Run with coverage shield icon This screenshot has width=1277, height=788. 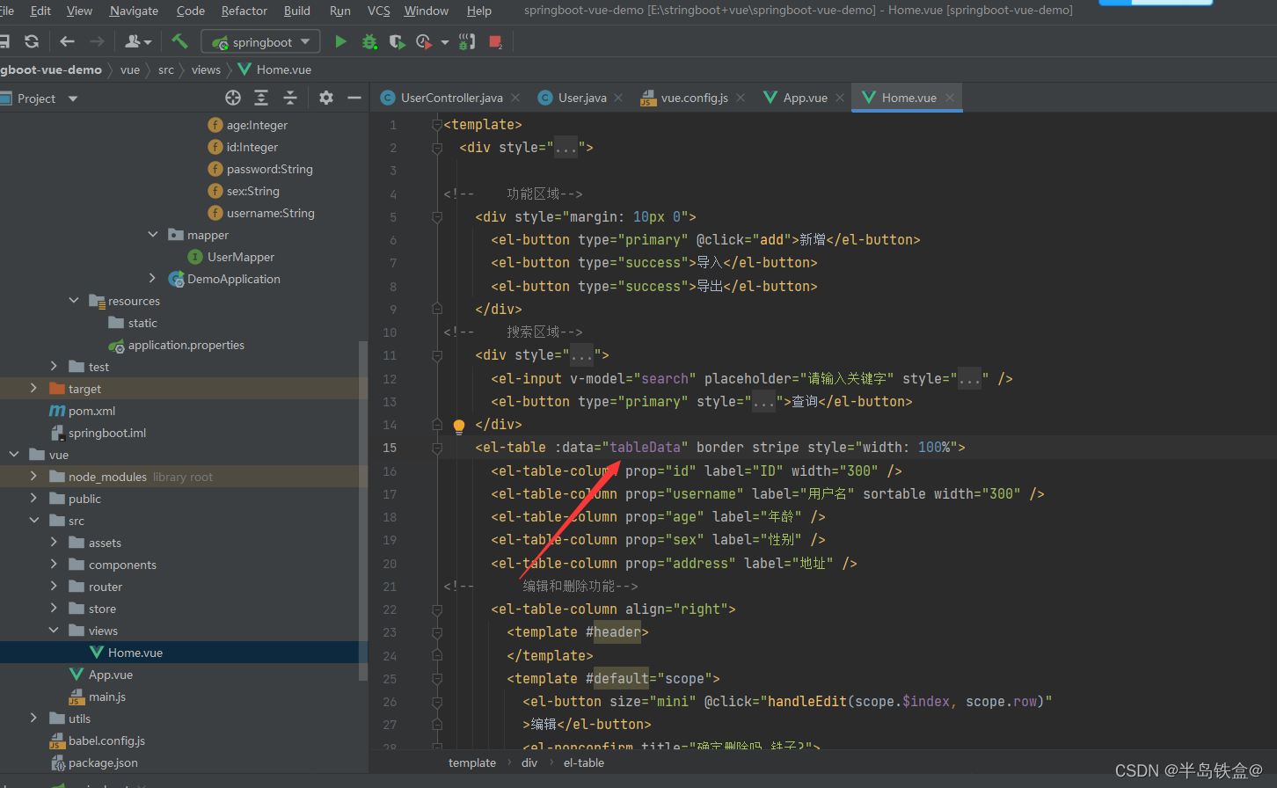click(398, 41)
